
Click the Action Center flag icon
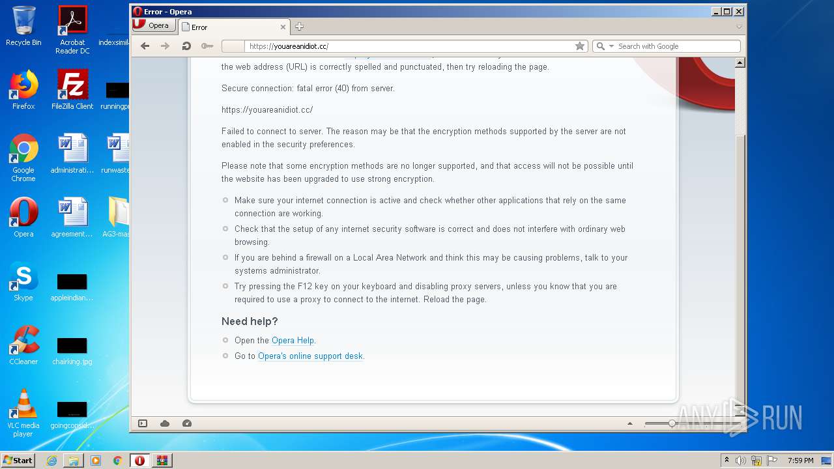pyautogui.click(x=771, y=461)
